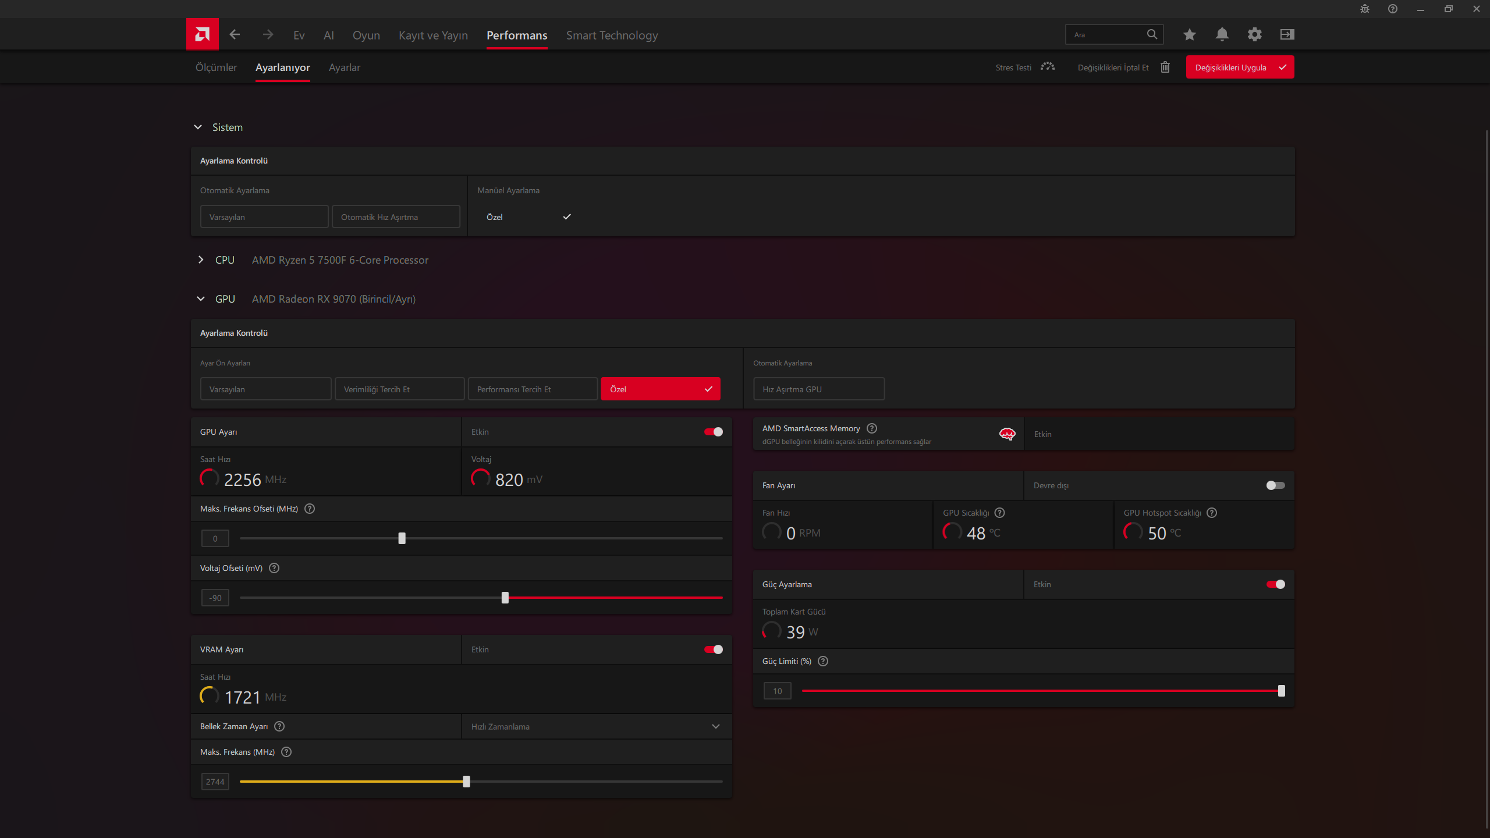Select Performansı Tercih Et preset
The width and height of the screenshot is (1490, 838).
533,389
